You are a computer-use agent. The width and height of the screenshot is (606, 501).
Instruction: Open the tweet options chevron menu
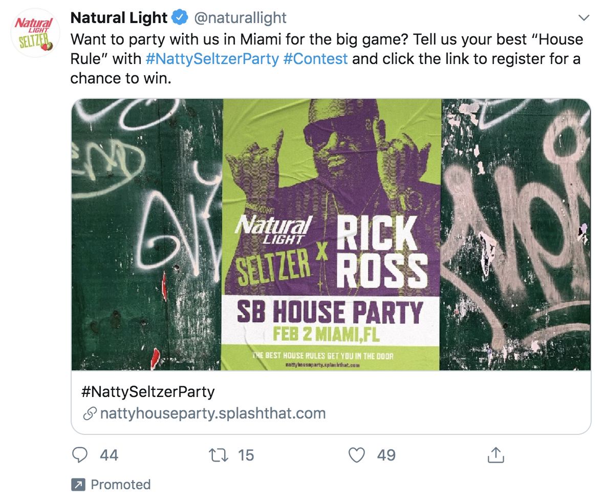click(583, 18)
